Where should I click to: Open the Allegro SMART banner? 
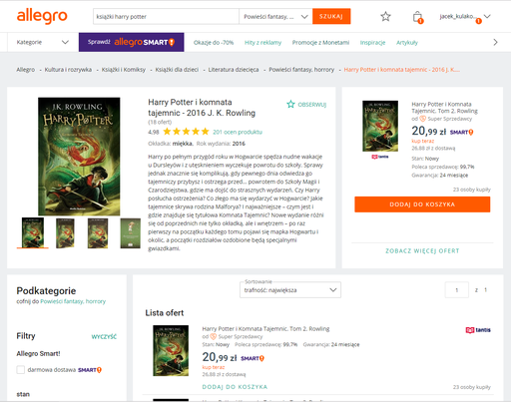click(x=131, y=42)
